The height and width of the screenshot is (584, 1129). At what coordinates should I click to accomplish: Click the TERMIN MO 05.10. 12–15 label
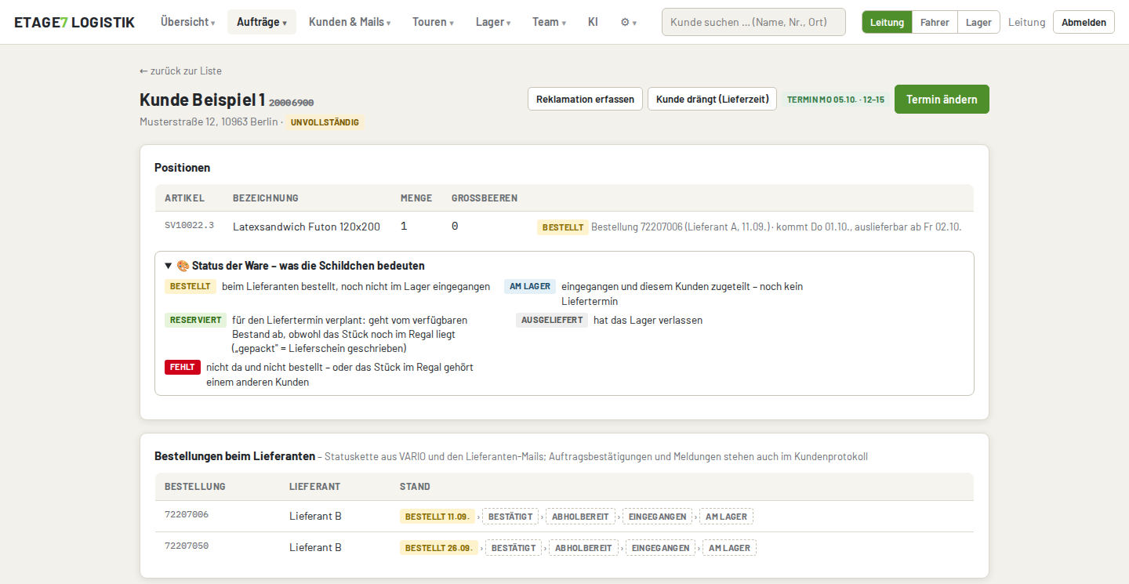click(836, 100)
